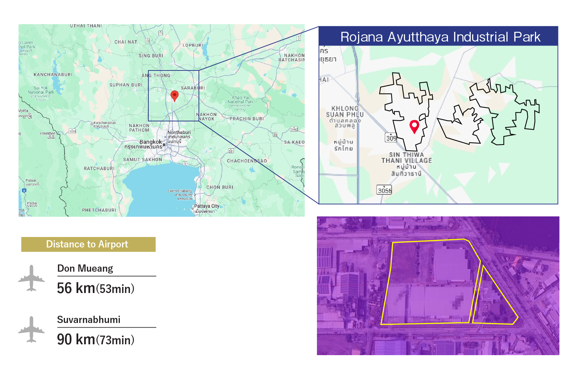Click 'SAMUT SAKHON' map label
579x375 pixels.
(143, 159)
